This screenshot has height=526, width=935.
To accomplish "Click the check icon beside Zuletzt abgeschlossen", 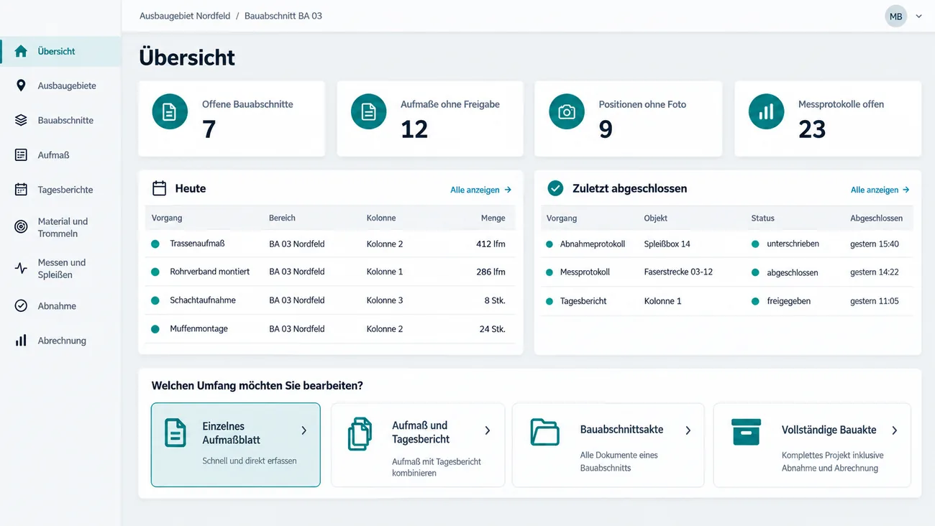I will pos(555,188).
